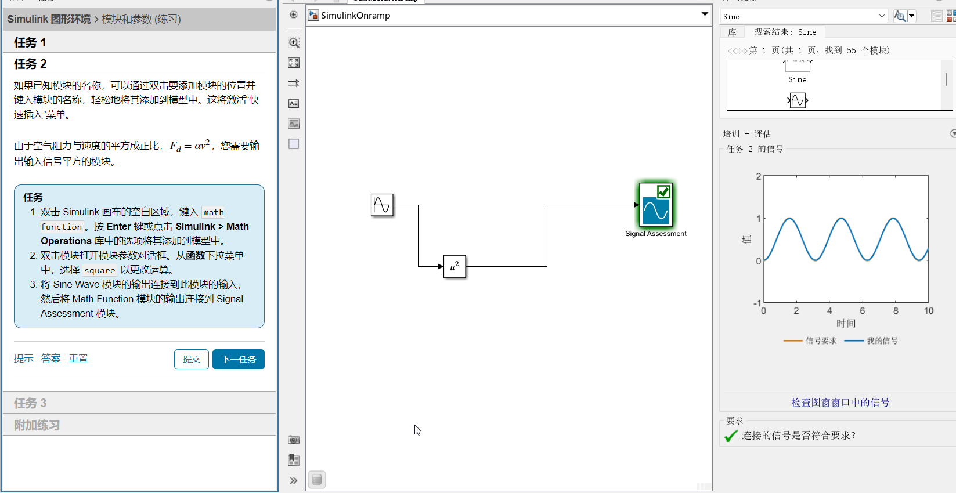The height and width of the screenshot is (493, 956).
Task: Click the hide/show explorer bar arrow icon
Action: click(x=294, y=14)
